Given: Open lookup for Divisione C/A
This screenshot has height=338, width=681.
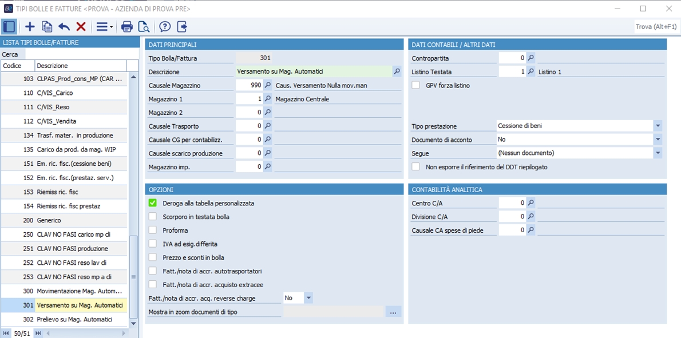Looking at the screenshot, I should click(530, 216).
